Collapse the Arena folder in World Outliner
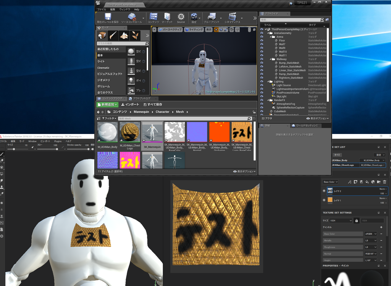The image size is (391, 286). tap(271, 37)
